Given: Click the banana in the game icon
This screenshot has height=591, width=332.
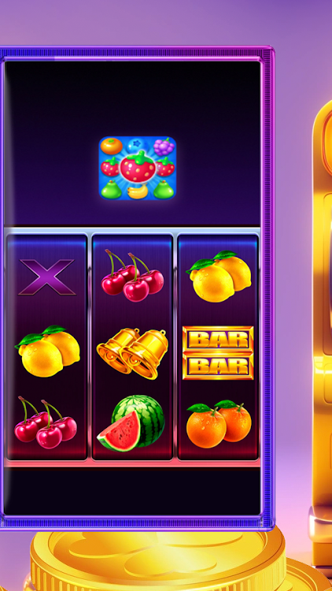Looking at the screenshot, I should click(x=138, y=191).
